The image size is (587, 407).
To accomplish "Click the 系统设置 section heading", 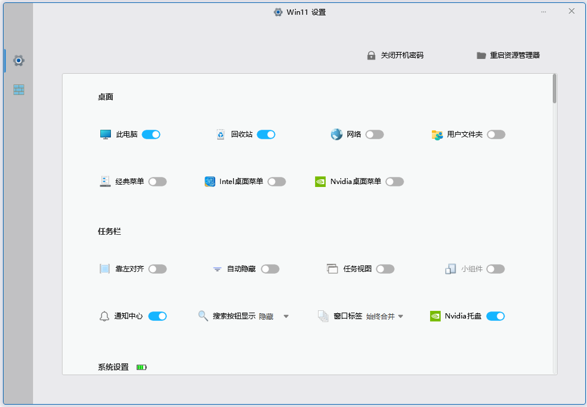I will pos(113,367).
